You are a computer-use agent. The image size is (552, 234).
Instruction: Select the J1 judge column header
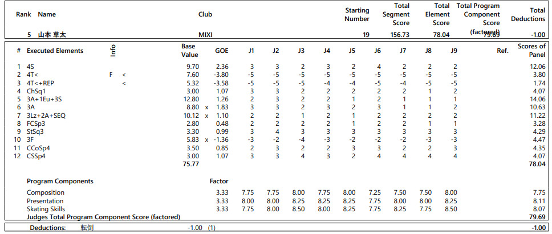[x=251, y=51]
